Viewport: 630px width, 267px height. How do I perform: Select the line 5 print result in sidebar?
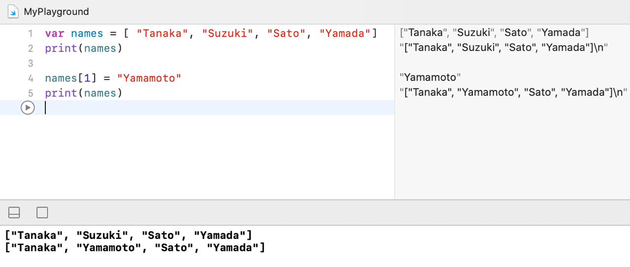[513, 92]
